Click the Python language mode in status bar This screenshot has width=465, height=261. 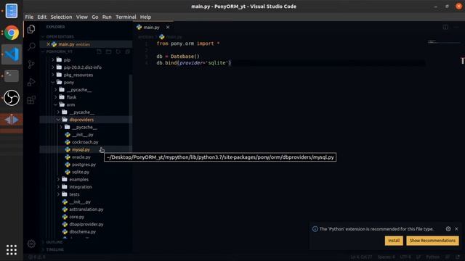pos(433,257)
